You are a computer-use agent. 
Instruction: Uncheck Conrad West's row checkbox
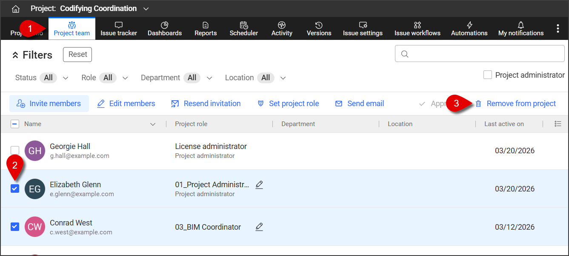[x=15, y=227]
